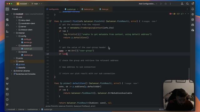Click the implements gutter icon at Pick
The height and width of the screenshot is (112, 200).
tap(50, 21)
